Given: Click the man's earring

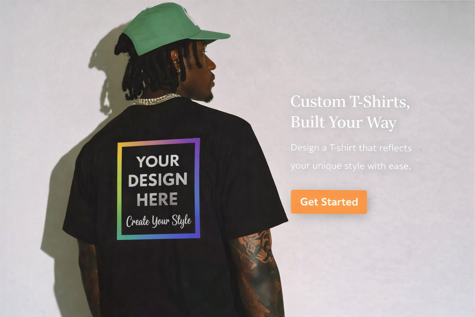Looking at the screenshot, I should coord(179,71).
